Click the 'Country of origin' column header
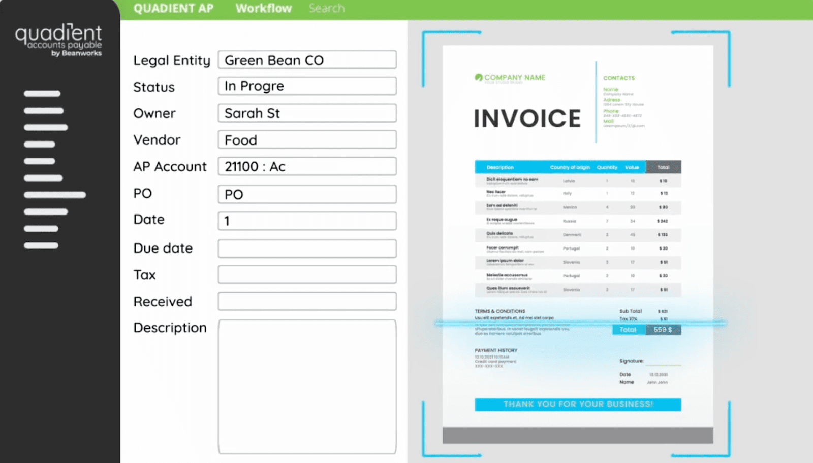813x463 pixels. click(570, 167)
